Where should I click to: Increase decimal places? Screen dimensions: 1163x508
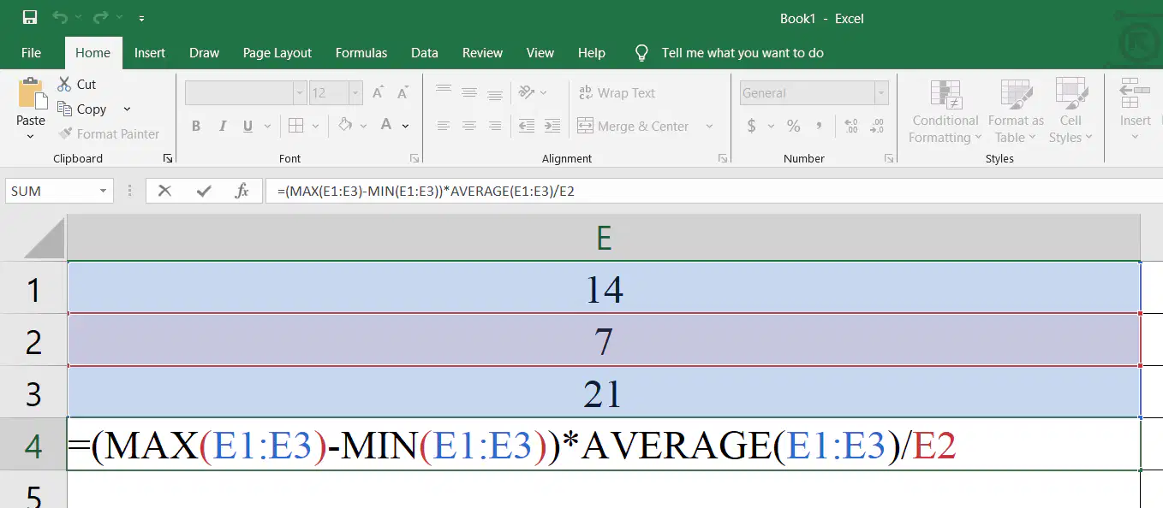pos(850,126)
